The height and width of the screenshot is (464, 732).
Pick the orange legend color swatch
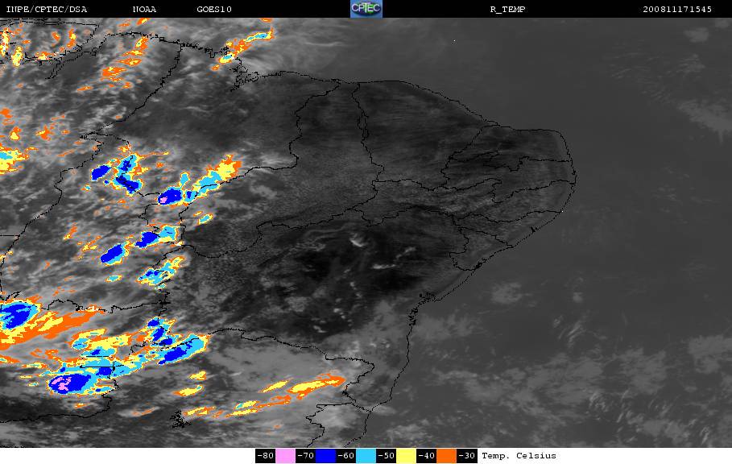pos(447,456)
